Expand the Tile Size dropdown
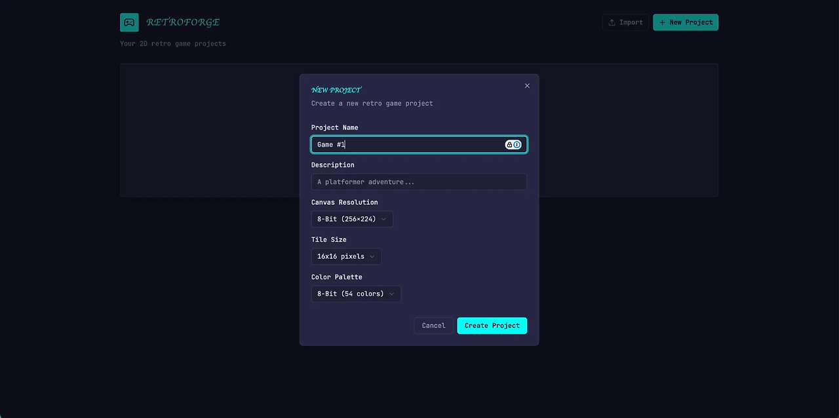 [346, 257]
